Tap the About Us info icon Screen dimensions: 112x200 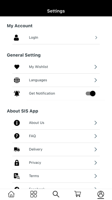point(17,123)
